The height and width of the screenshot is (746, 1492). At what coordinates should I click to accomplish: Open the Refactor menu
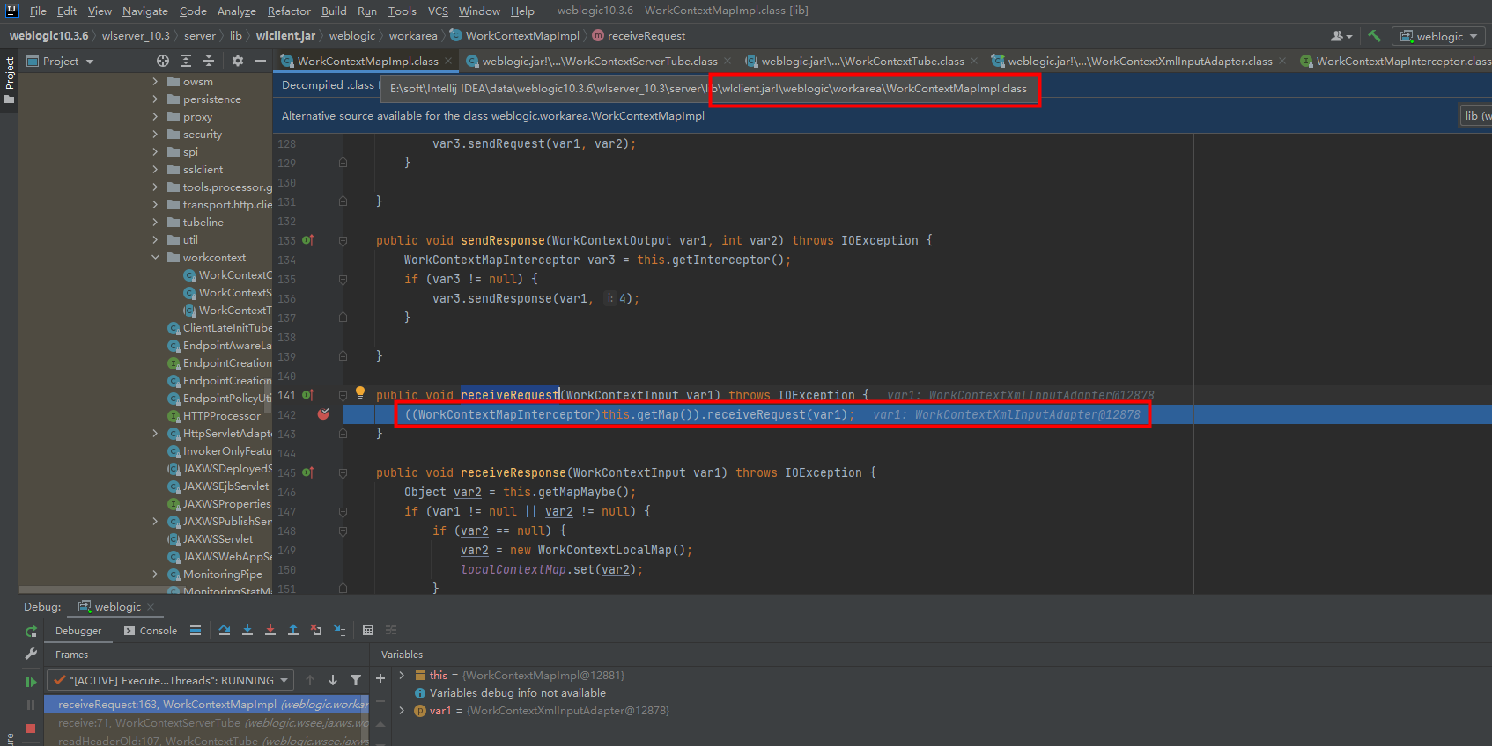[289, 11]
